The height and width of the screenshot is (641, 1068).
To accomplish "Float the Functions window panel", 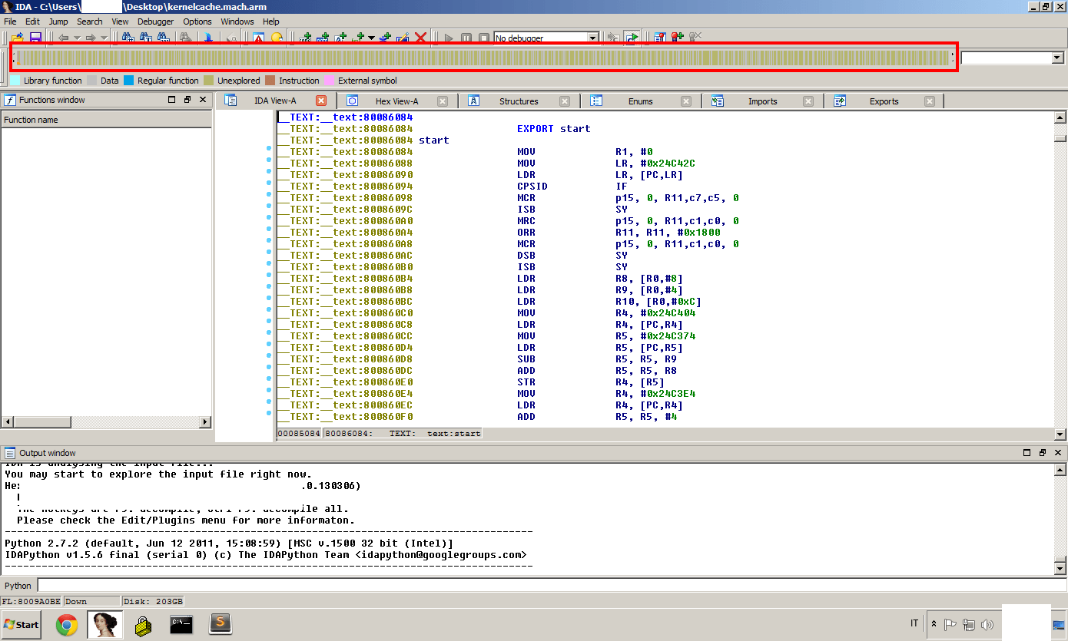I will point(187,100).
